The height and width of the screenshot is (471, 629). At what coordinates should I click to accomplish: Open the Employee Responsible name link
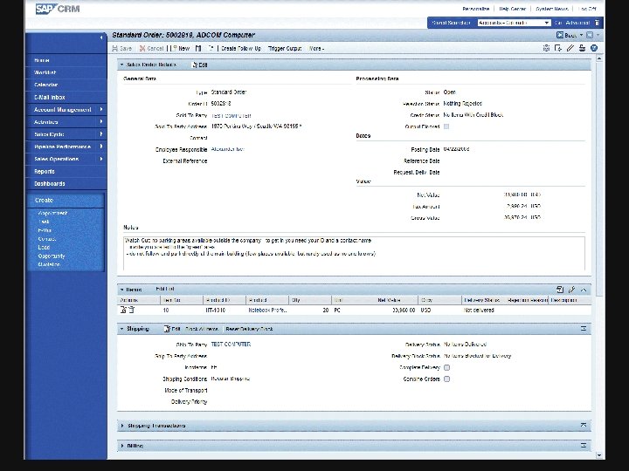point(227,149)
